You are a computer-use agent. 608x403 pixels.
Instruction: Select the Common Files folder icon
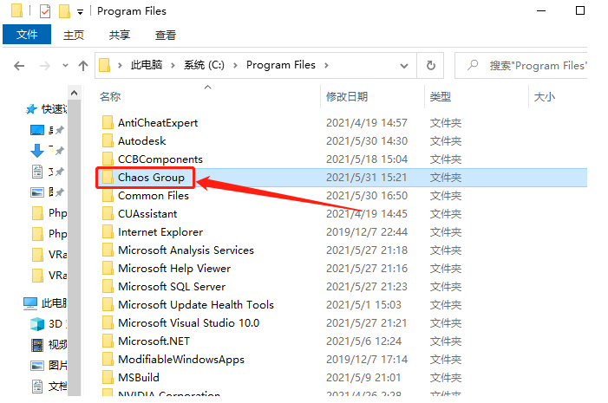(108, 195)
